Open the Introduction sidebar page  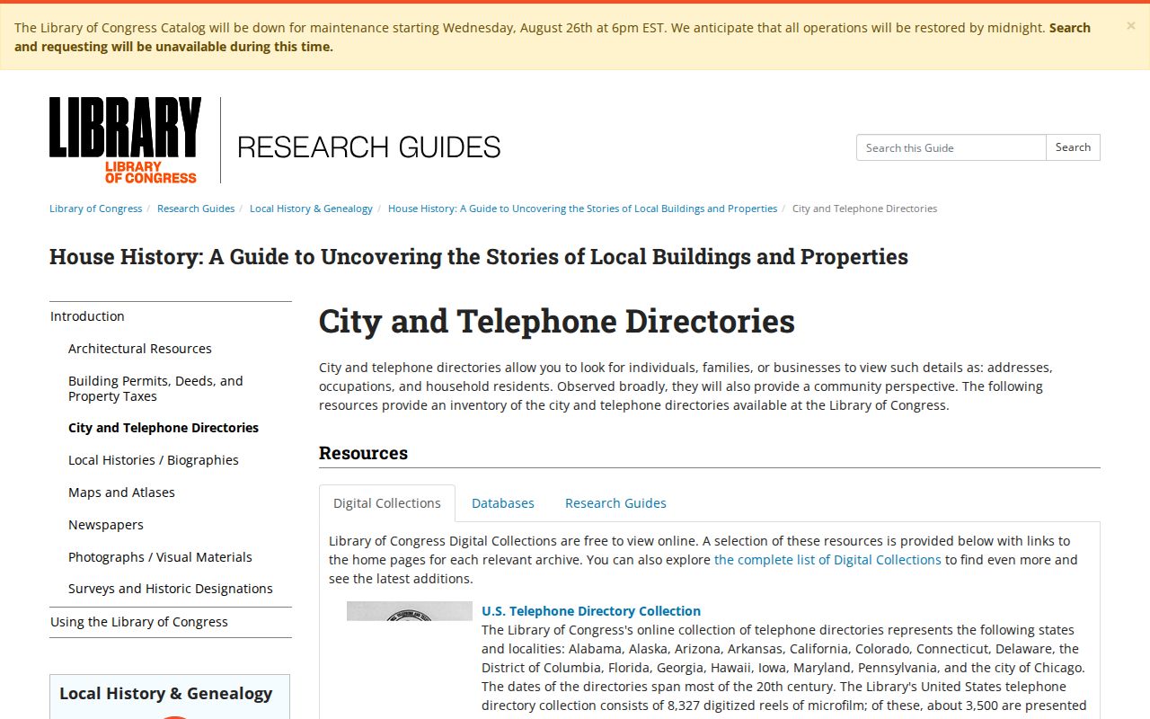[171, 316]
